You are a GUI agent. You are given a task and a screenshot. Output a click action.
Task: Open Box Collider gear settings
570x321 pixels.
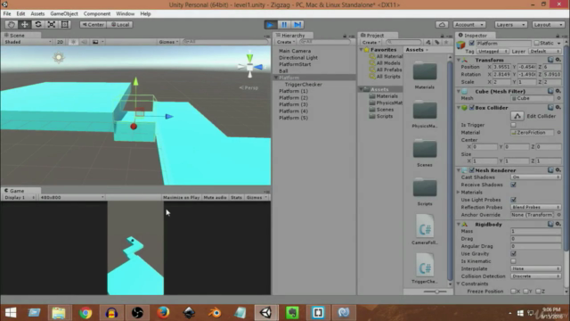point(558,107)
